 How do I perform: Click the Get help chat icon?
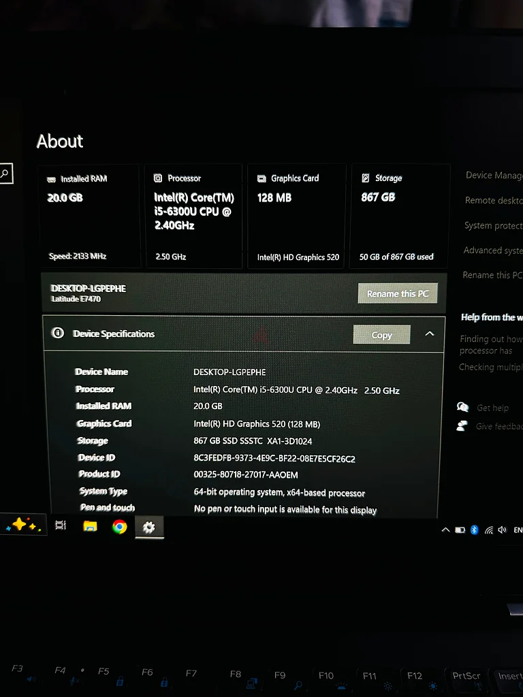462,407
